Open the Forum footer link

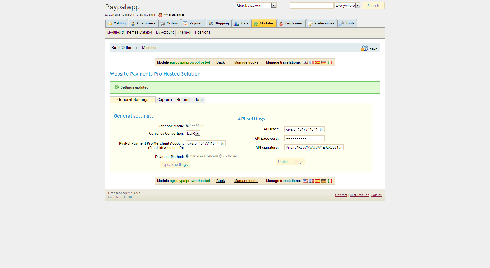pyautogui.click(x=377, y=195)
